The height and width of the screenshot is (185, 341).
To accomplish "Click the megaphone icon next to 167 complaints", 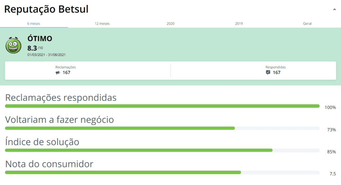I will [x=58, y=73].
